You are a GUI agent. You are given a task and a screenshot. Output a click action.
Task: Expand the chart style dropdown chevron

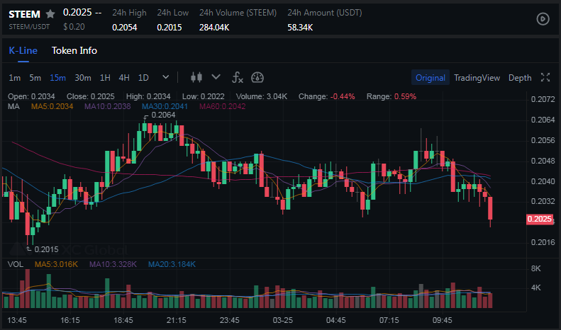(216, 77)
